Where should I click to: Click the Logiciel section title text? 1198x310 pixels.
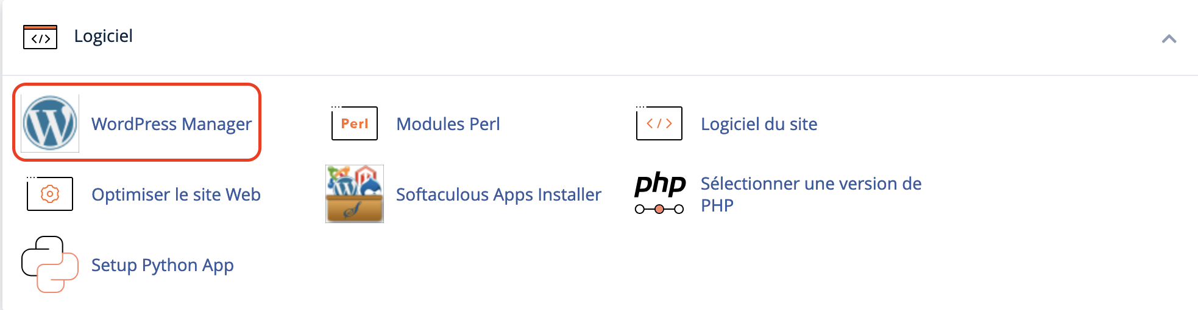point(103,36)
